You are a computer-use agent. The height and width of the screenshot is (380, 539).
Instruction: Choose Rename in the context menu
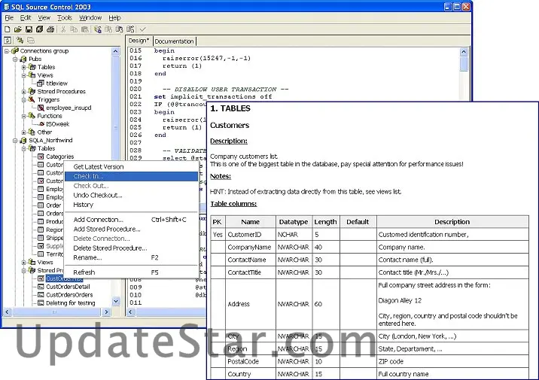coord(131,257)
